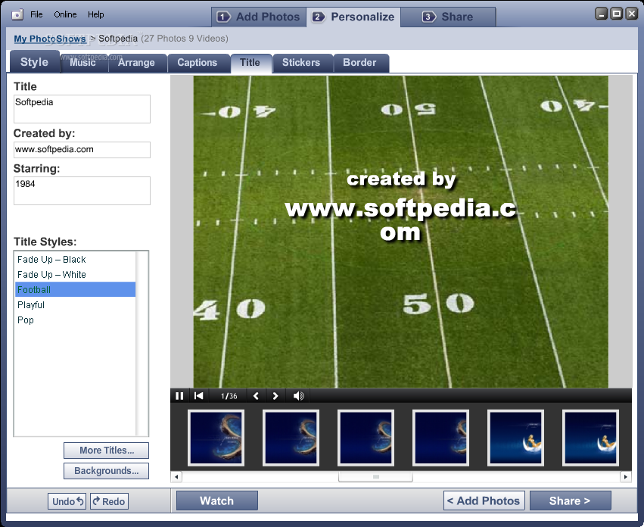Open the Online menu
Screen dimensions: 644x527
coord(65,14)
